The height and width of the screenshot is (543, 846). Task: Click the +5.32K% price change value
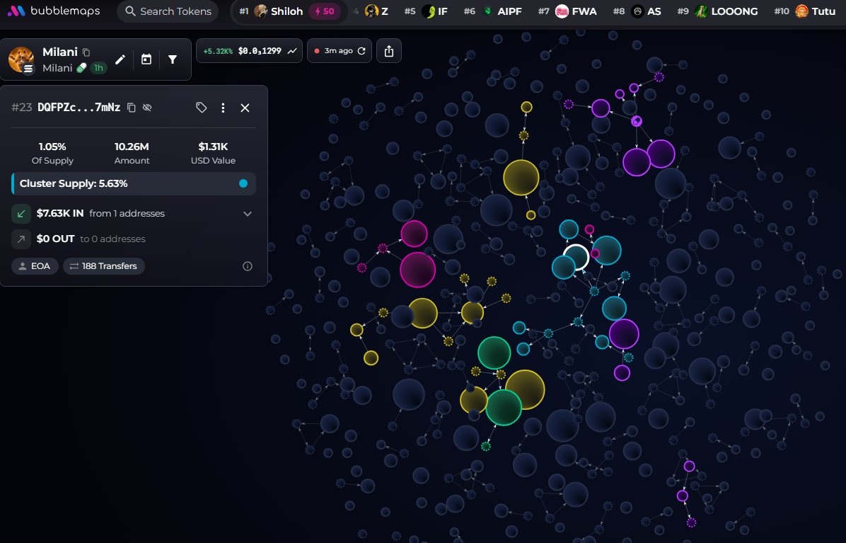pos(218,51)
